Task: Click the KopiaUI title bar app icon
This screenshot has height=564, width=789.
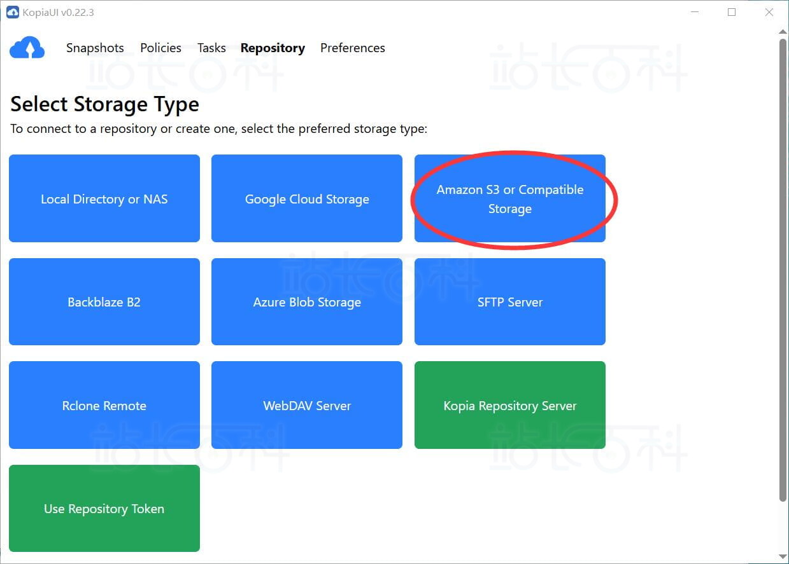Action: [13, 12]
